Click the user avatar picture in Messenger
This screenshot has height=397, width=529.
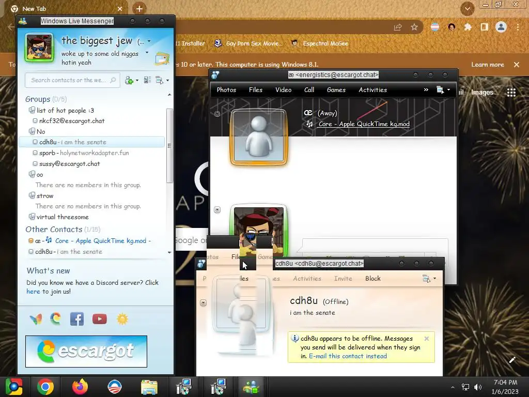coord(39,48)
